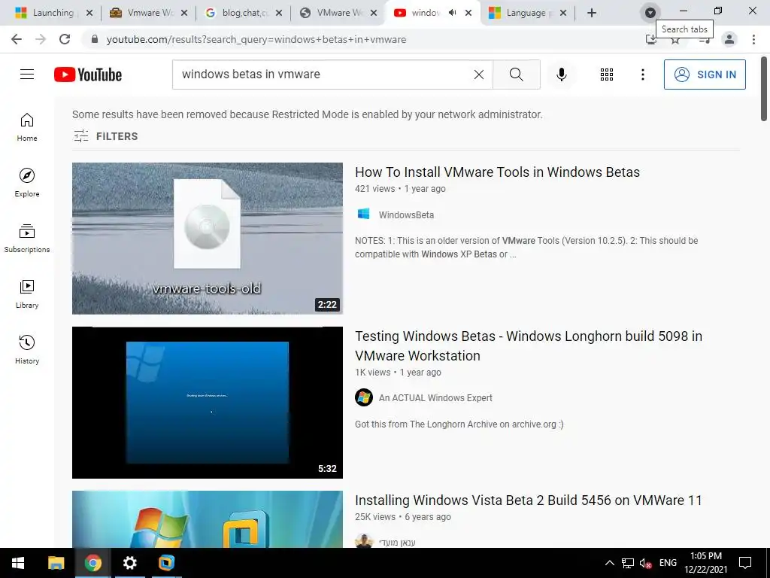Open the taskbar clock and date
Image resolution: width=770 pixels, height=578 pixels.
click(705, 563)
